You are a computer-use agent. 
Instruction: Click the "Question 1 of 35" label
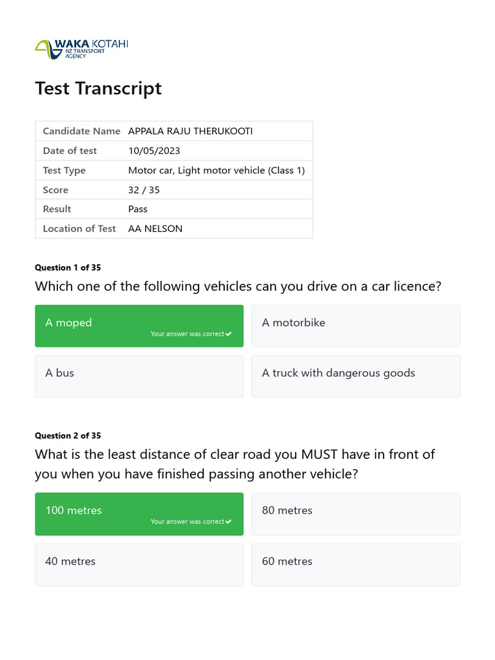click(x=68, y=267)
